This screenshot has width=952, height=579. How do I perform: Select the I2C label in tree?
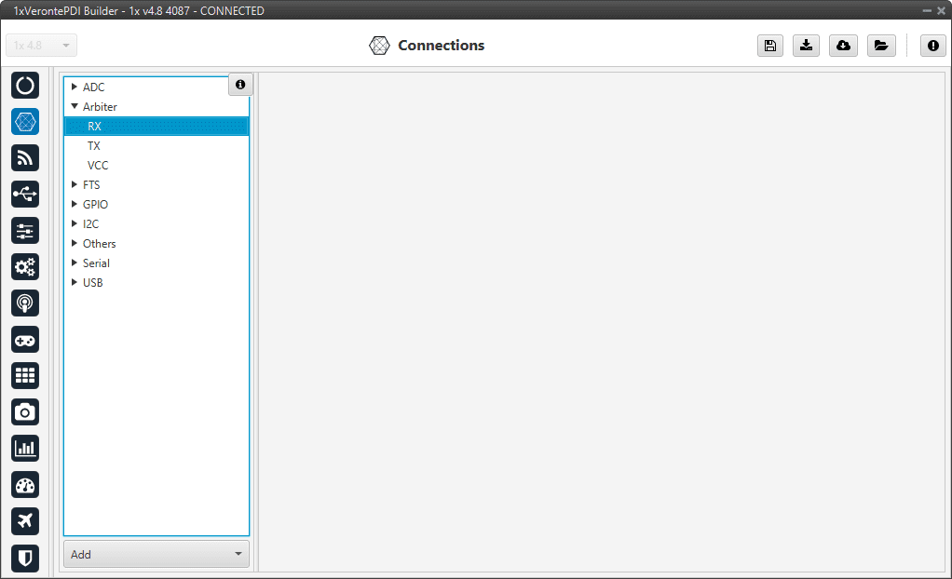click(90, 224)
